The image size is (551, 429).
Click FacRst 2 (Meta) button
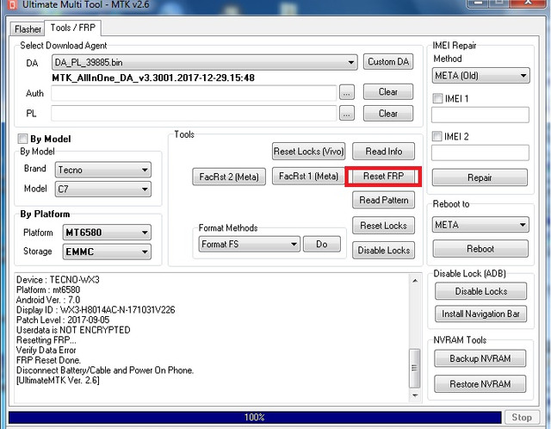click(x=229, y=177)
